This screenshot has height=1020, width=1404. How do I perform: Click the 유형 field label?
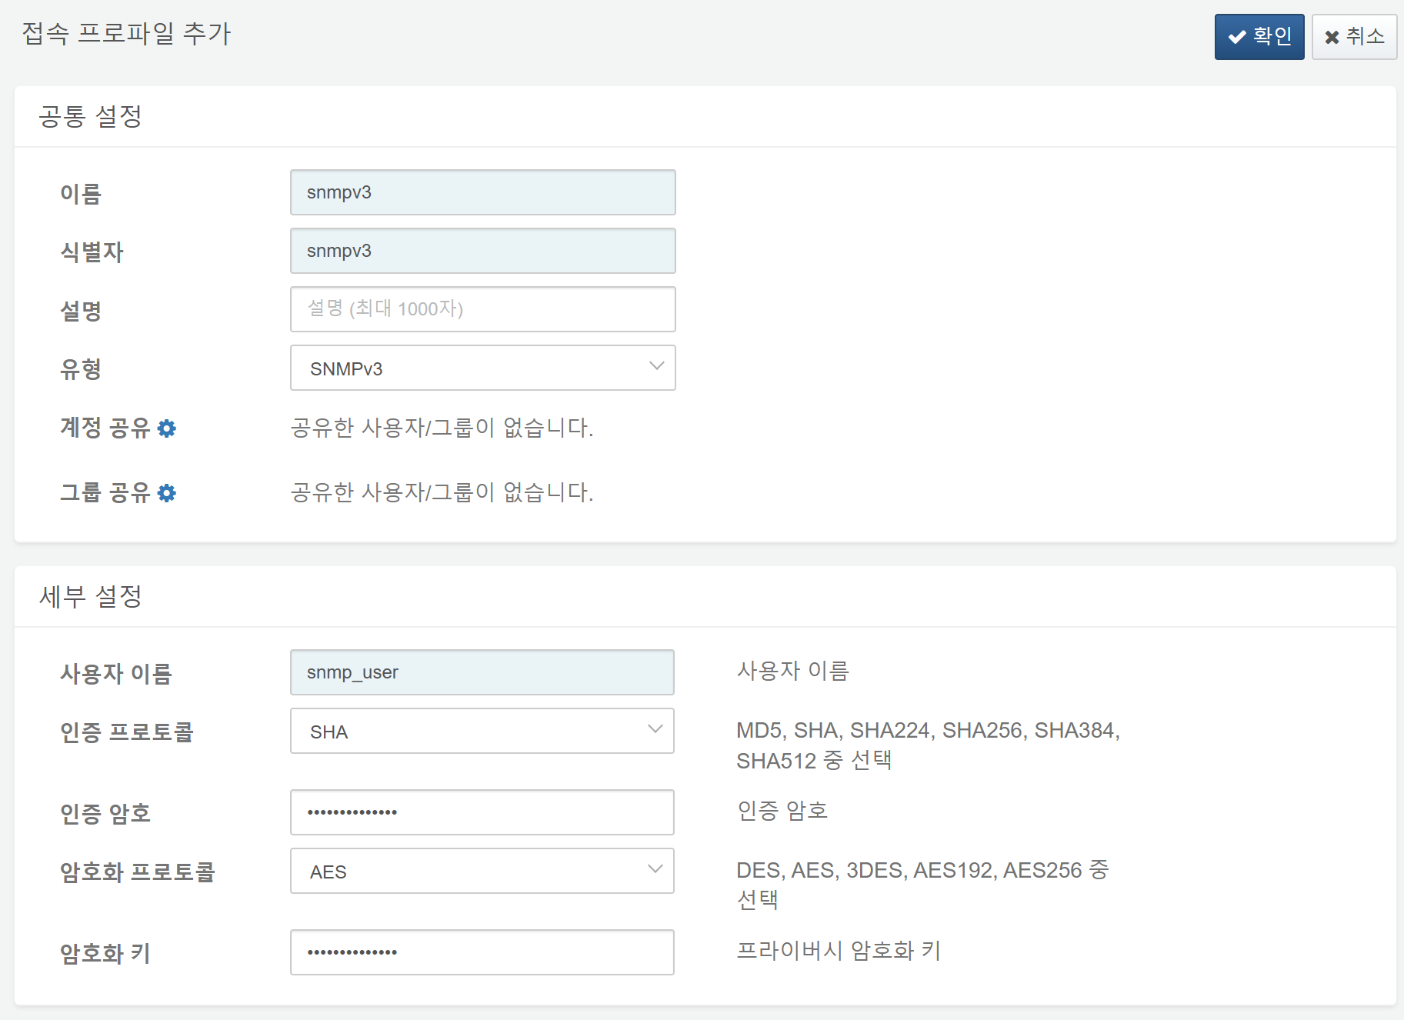pos(81,369)
